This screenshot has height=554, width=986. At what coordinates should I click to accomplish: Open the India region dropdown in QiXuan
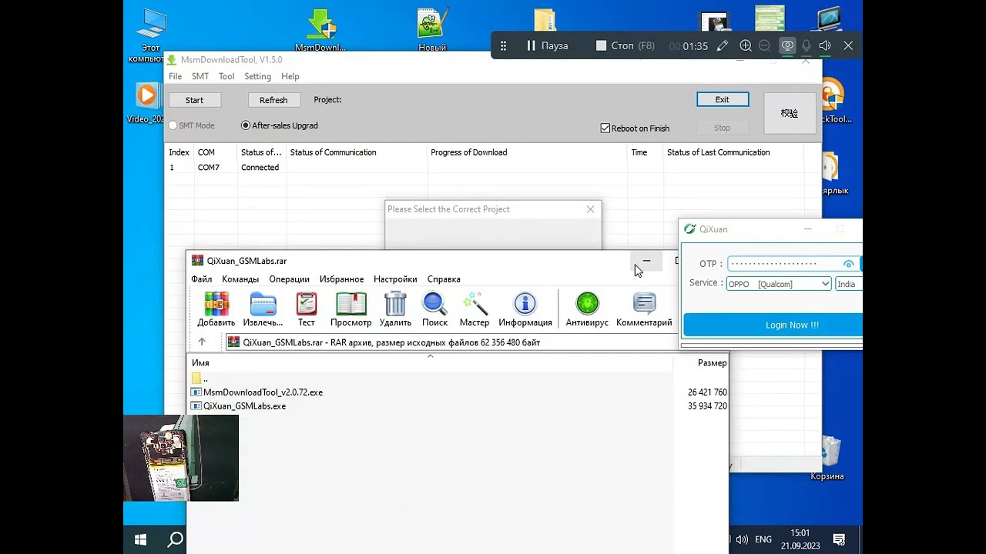849,284
